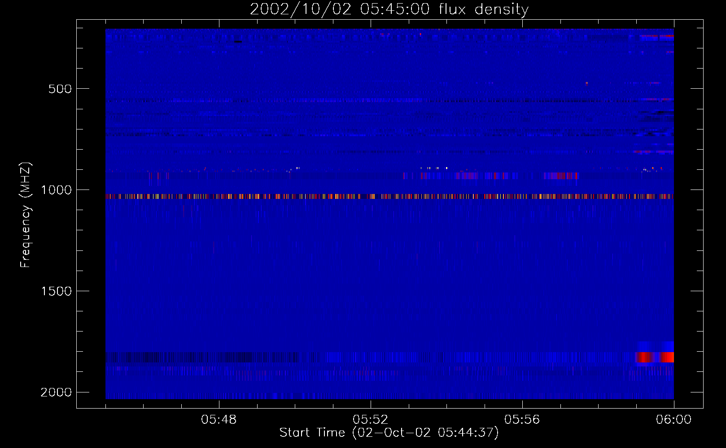The width and height of the screenshot is (726, 448).
Task: Click the 05:56 time tick label
Action: [x=522, y=420]
